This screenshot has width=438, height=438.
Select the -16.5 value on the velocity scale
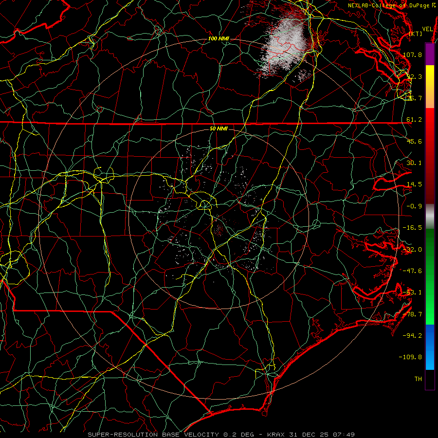coord(412,228)
